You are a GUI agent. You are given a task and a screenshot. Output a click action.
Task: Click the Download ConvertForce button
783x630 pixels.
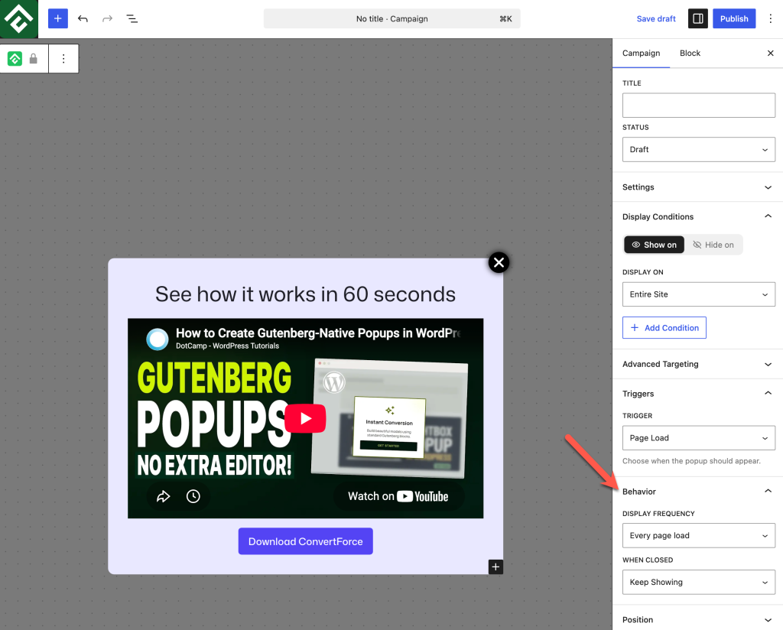(305, 541)
